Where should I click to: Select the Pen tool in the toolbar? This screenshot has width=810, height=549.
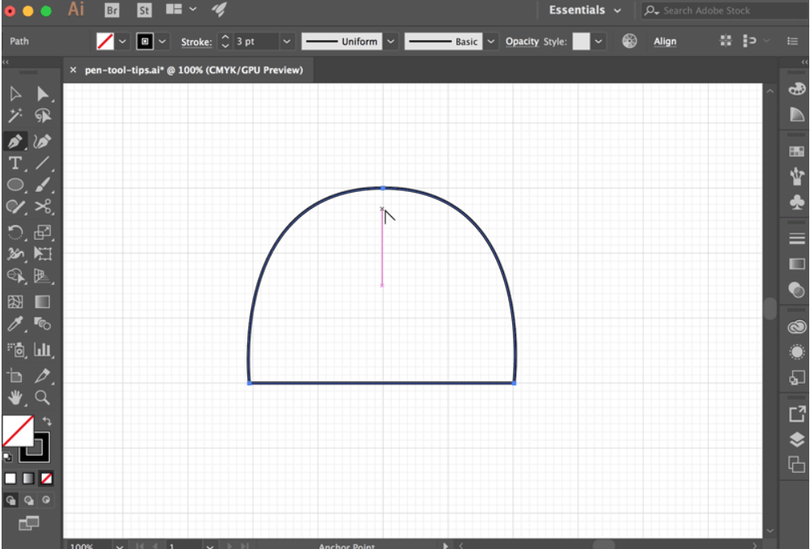14,141
